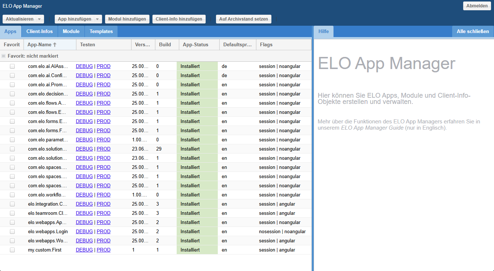Image resolution: width=494 pixels, height=271 pixels.
Task: Select the my.custom.First app name
Action: tap(45, 250)
